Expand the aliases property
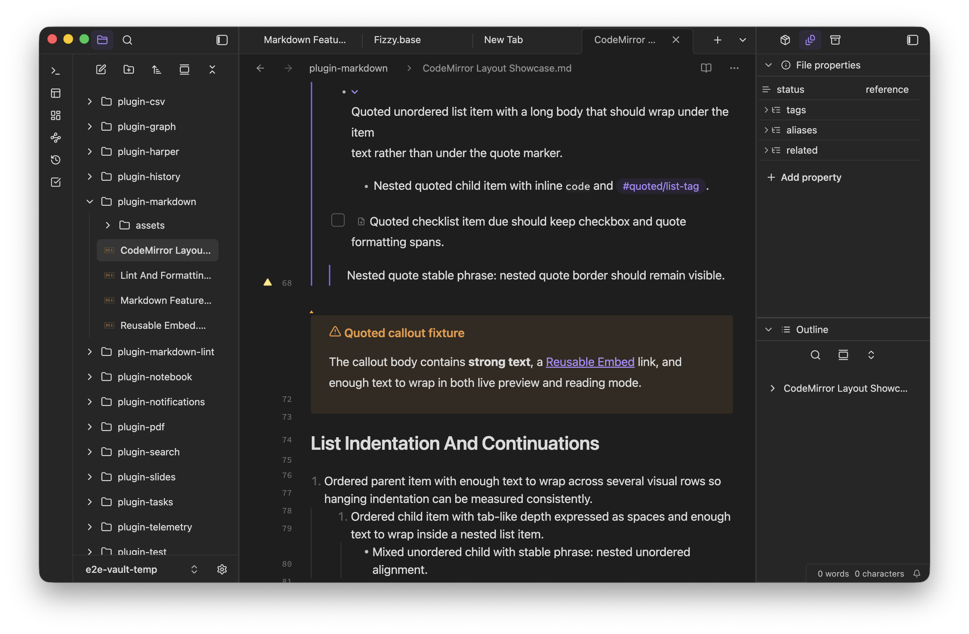The image size is (969, 634). click(x=766, y=130)
